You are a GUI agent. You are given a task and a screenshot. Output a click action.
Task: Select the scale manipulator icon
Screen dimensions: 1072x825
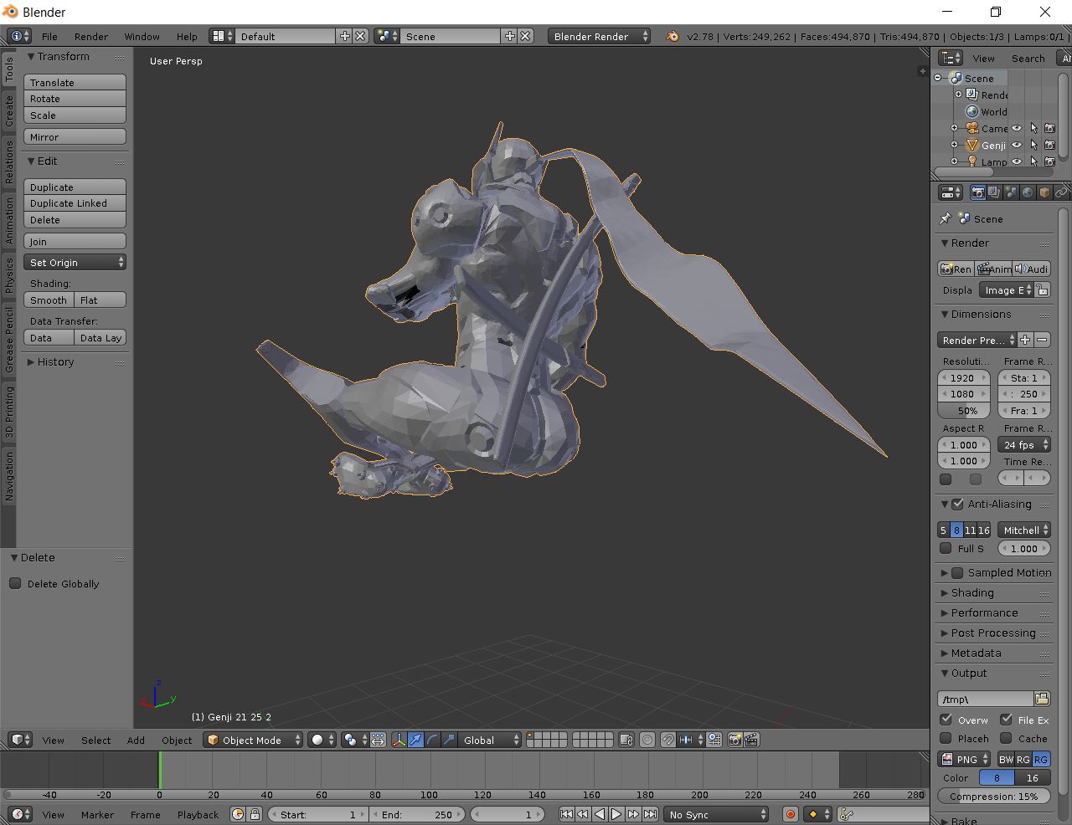tap(449, 740)
